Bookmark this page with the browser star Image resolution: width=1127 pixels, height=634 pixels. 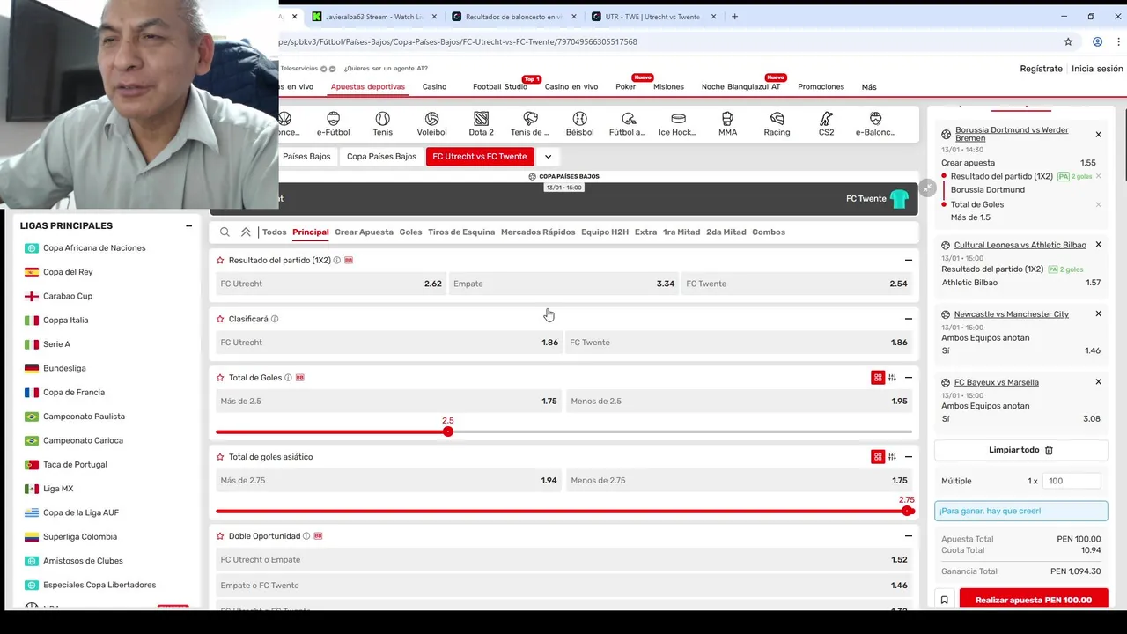1068,41
